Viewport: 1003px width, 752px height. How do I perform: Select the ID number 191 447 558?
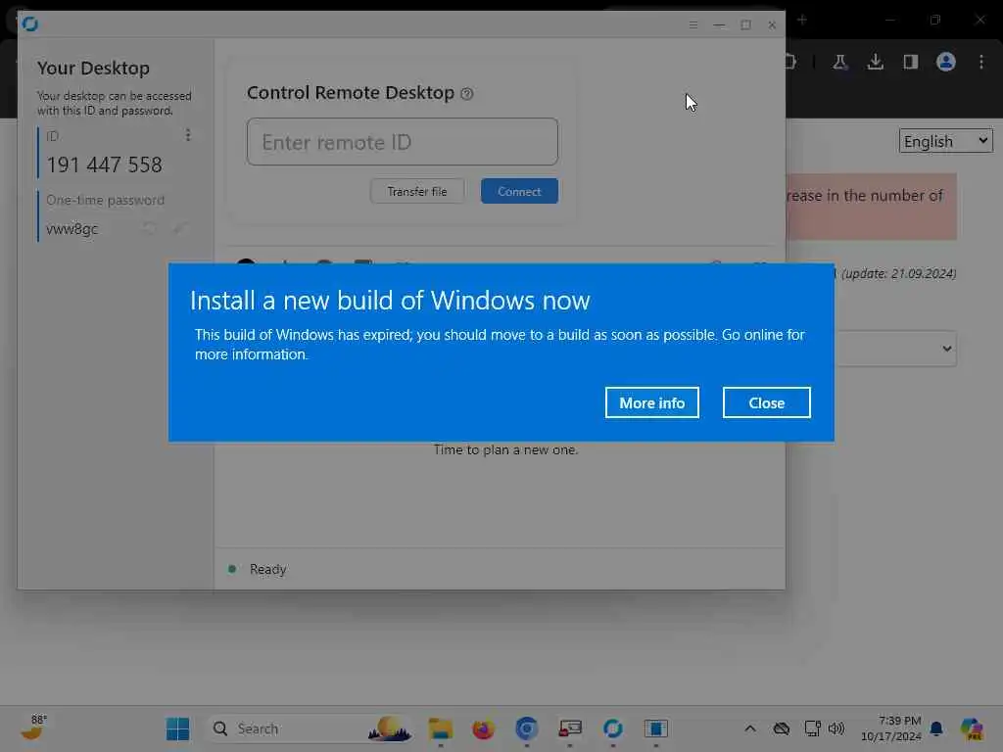click(104, 164)
